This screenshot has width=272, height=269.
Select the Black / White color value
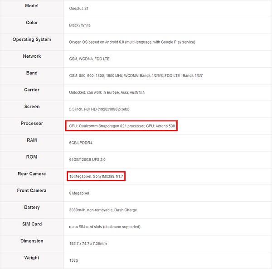pos(80,25)
